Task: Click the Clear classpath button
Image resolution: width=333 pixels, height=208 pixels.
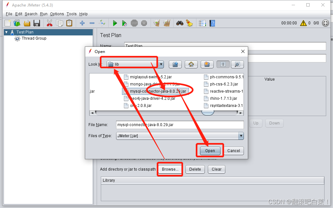Action: pyautogui.click(x=217, y=169)
